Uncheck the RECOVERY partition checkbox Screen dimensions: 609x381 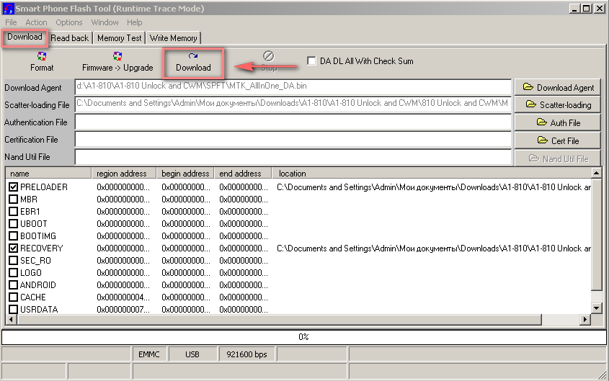coord(14,248)
